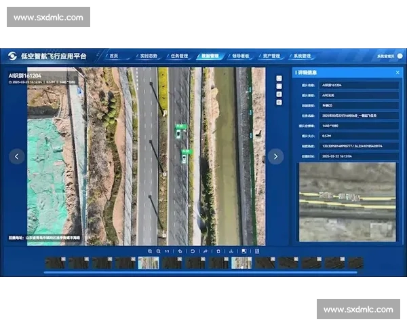Click the filmstrip horizontal scrollbar
Viewport: 407px width, 326px height.
point(203,272)
